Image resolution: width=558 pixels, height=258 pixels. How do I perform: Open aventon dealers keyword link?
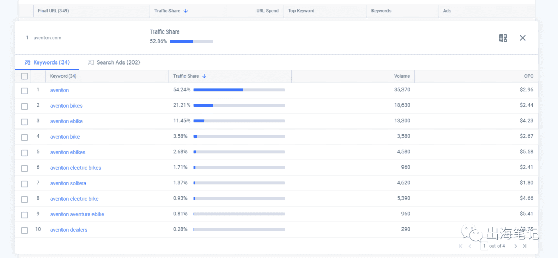[x=69, y=230]
